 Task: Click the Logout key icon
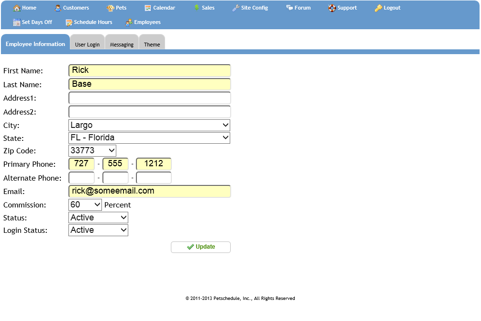coord(378,8)
